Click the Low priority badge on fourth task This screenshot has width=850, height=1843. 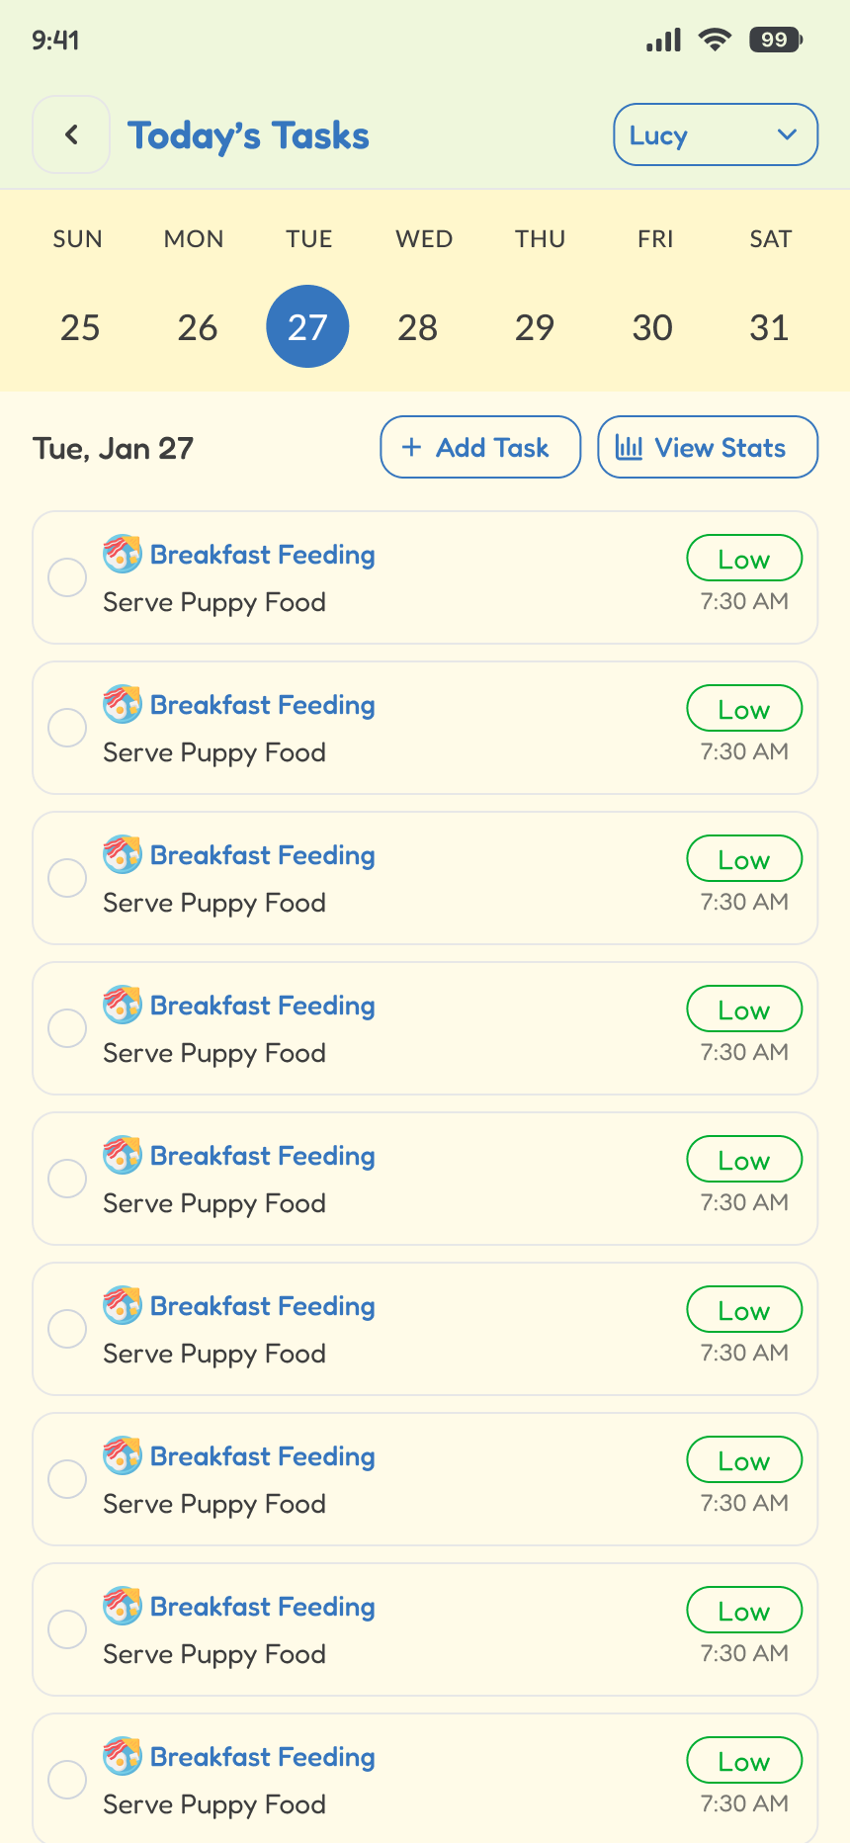click(743, 1009)
